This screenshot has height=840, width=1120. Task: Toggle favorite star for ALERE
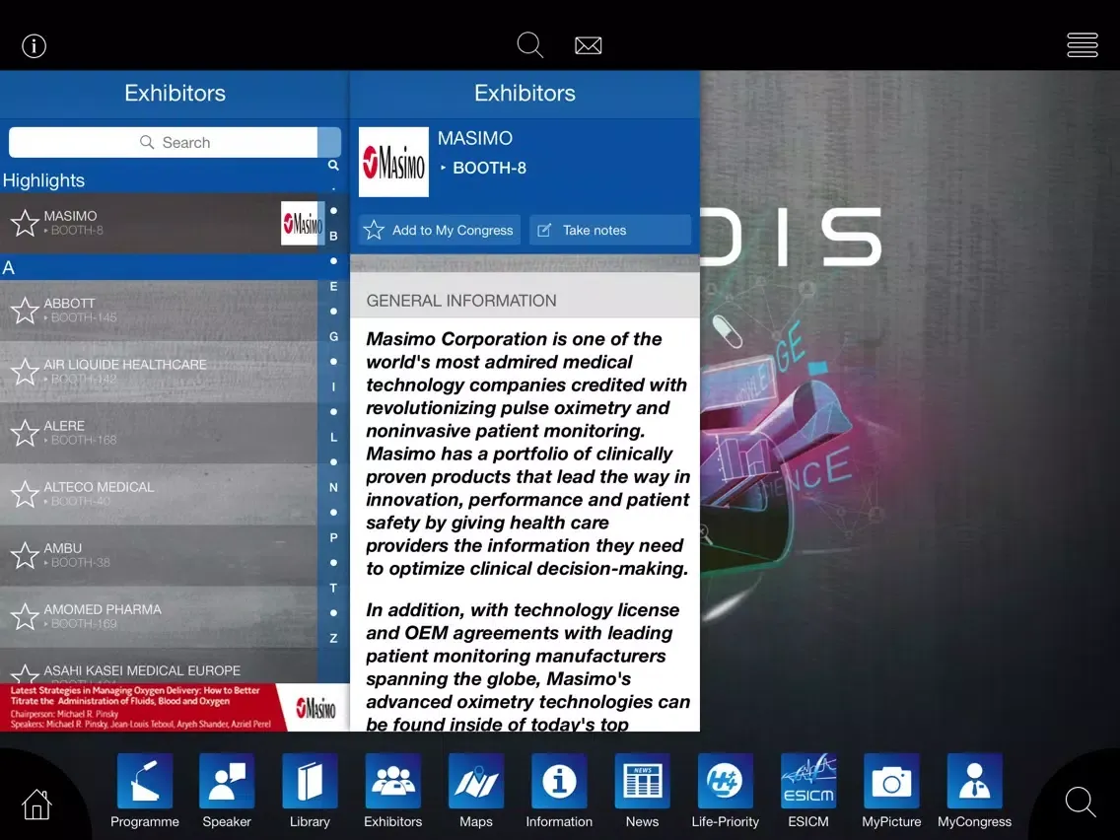(x=25, y=433)
